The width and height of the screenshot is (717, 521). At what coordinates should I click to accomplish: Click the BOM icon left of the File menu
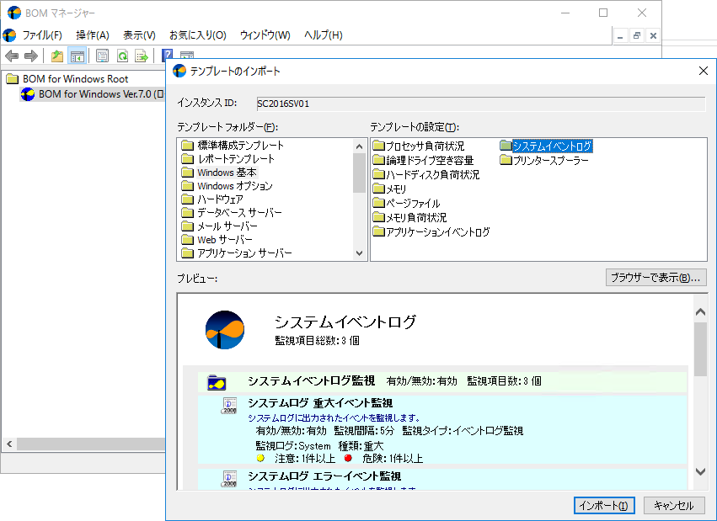tap(9, 35)
